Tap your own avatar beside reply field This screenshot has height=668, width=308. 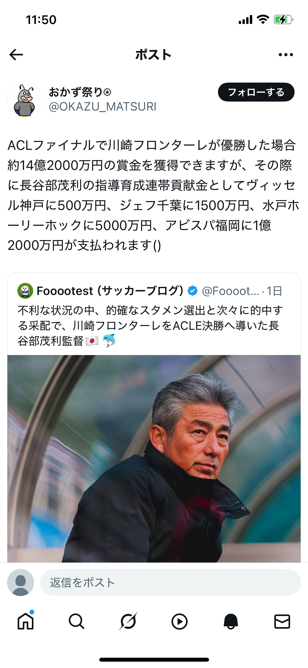pyautogui.click(x=21, y=582)
